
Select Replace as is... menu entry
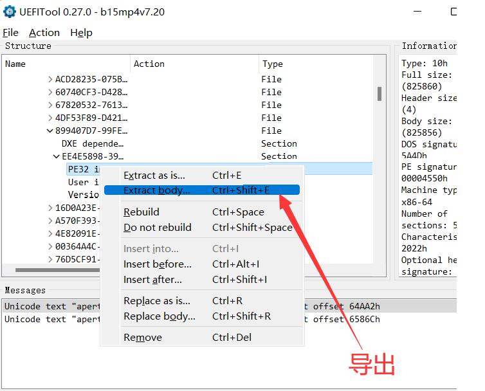203,300
